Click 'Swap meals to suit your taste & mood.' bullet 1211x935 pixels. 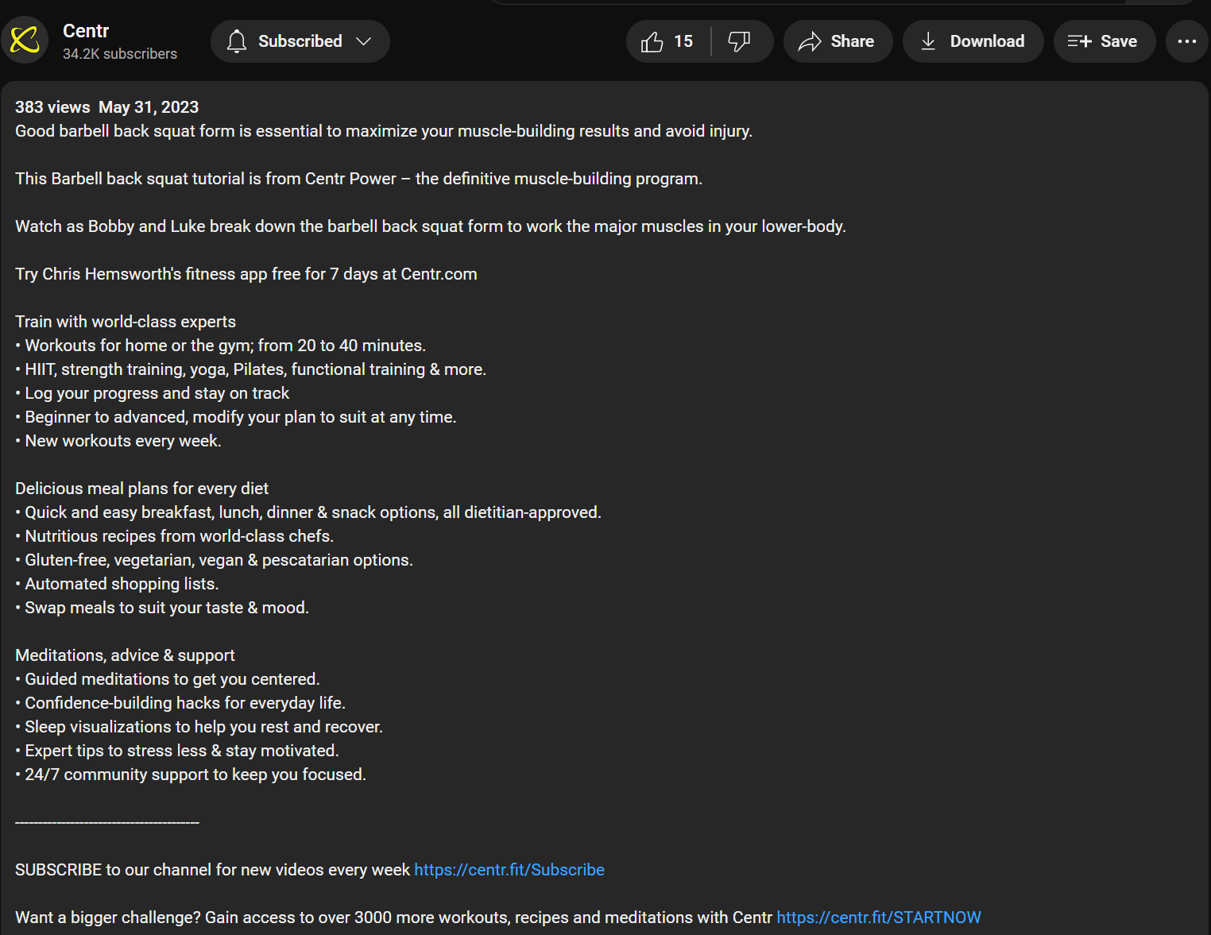click(x=162, y=608)
